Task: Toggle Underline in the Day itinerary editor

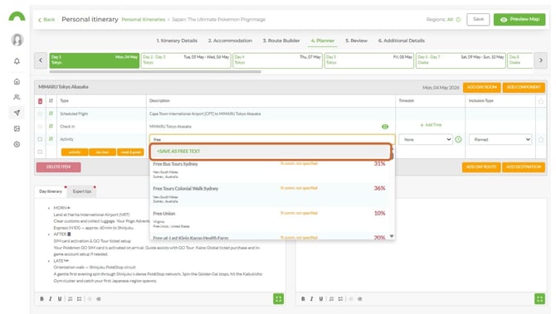Action: tap(60, 299)
